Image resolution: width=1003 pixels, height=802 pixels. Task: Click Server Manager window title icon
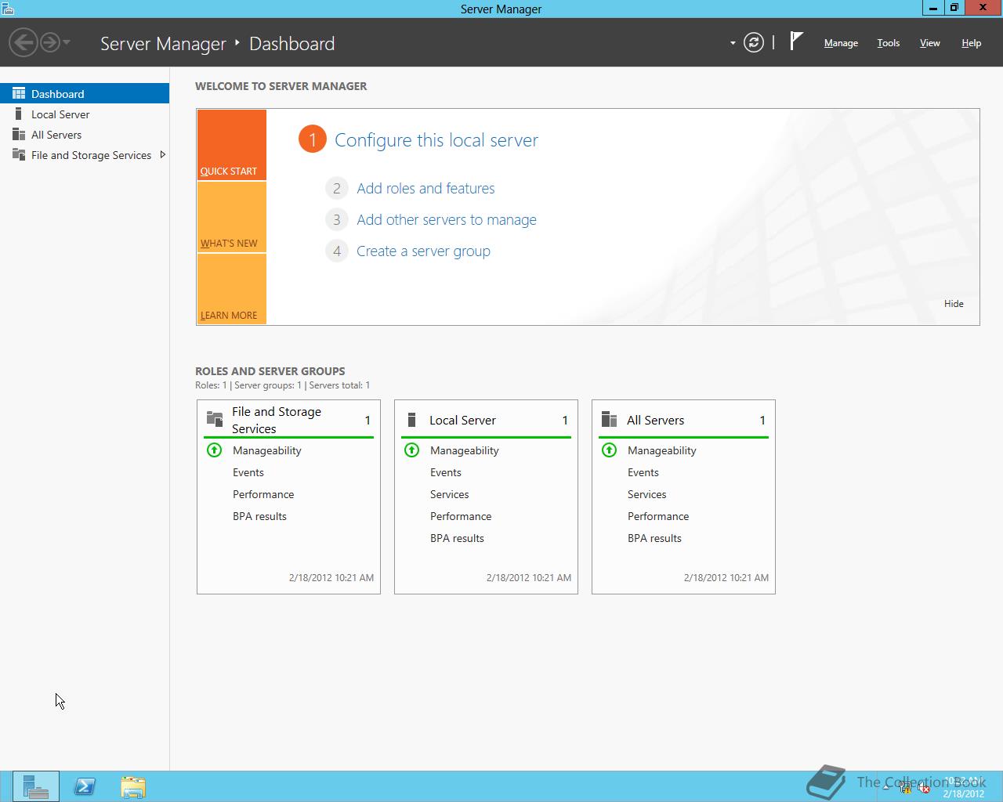point(7,9)
